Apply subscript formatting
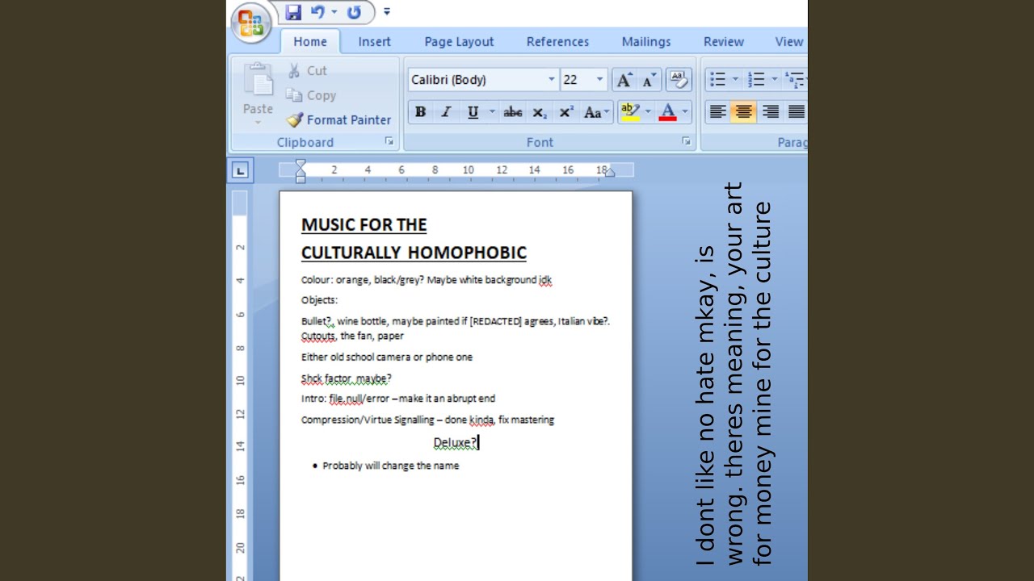This screenshot has height=581, width=1034. (540, 113)
